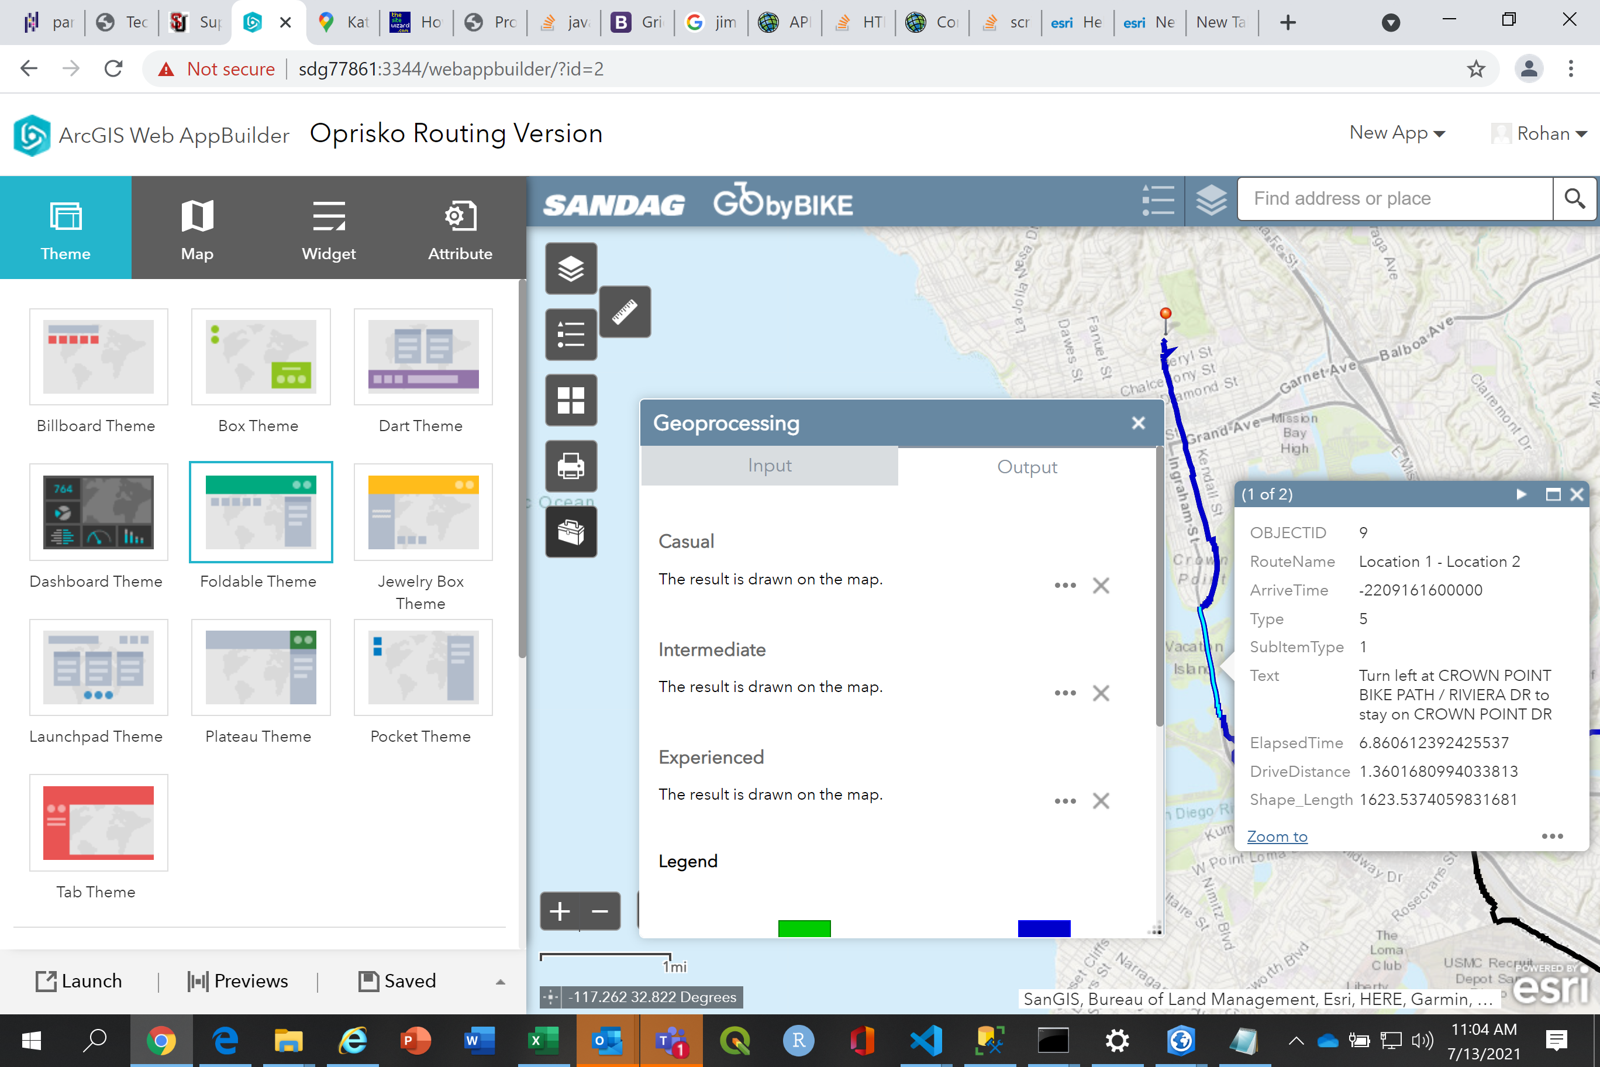This screenshot has width=1600, height=1067.
Task: Open the popup's more actions ellipsis
Action: point(1551,835)
